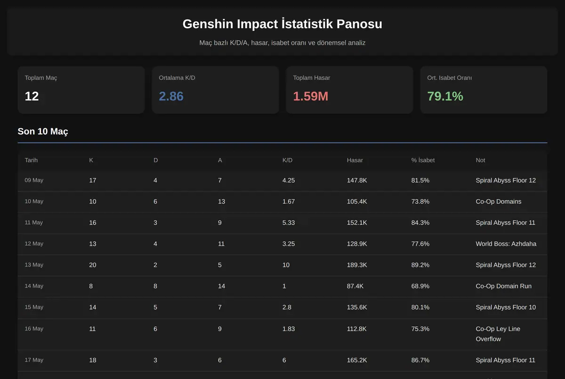Viewport: 565px width, 379px height.
Task: Click the 2.8 K/D cell
Action: pos(287,307)
